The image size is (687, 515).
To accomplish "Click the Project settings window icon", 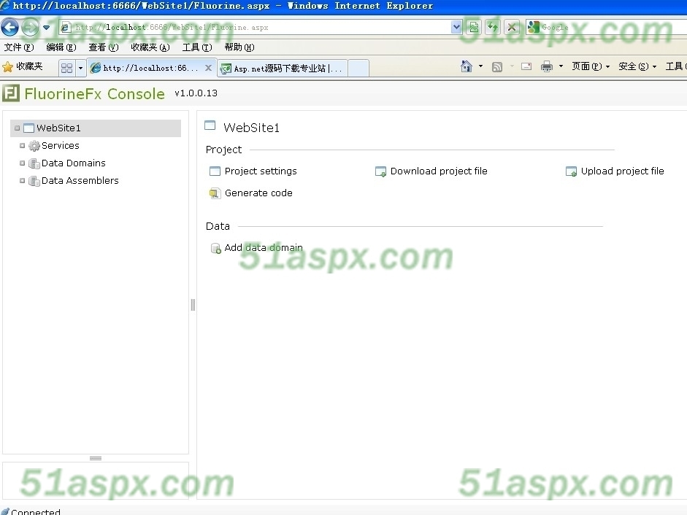I will [215, 171].
